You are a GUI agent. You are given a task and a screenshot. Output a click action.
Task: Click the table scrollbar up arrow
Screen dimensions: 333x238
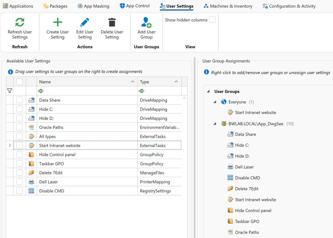184,98
